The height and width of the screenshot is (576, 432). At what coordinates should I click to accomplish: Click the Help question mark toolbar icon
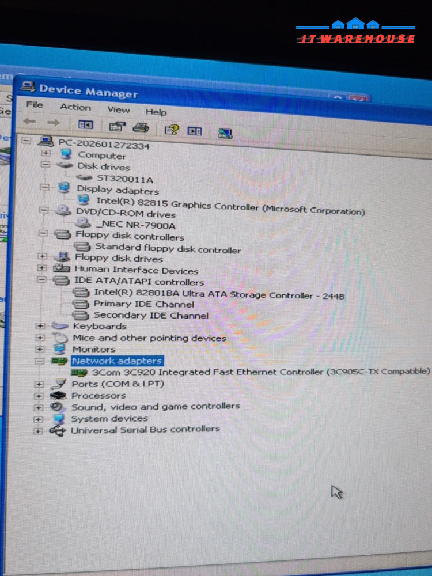pyautogui.click(x=172, y=129)
